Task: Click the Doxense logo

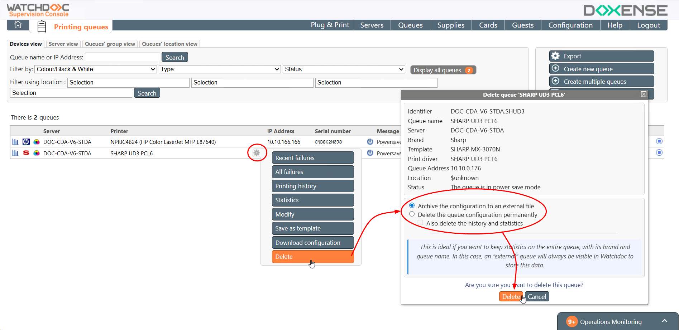Action: pos(626,10)
